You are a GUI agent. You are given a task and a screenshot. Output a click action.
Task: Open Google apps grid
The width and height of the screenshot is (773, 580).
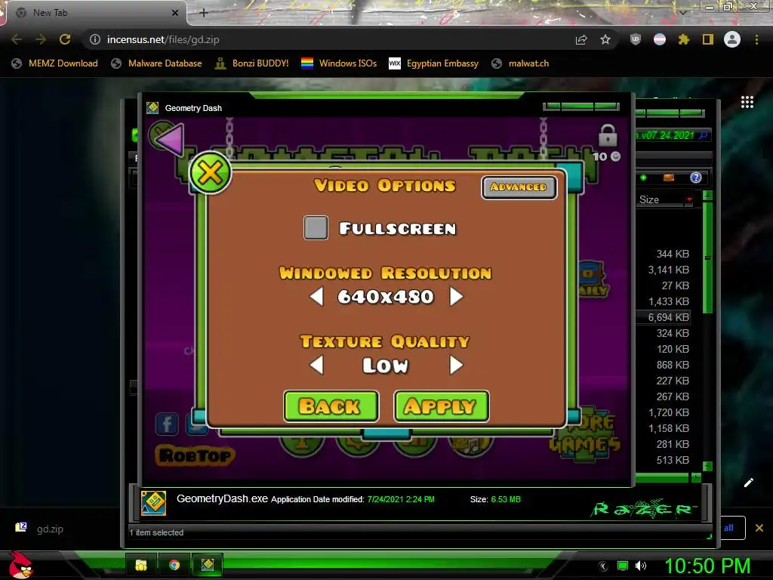point(747,102)
